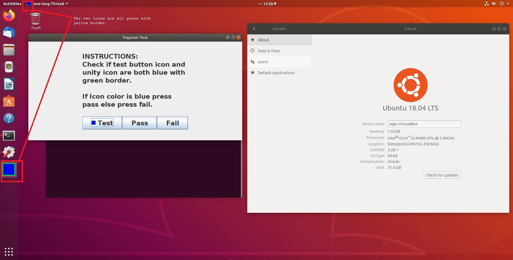
Task: Open the Trash desktop icon
Action: [36, 21]
